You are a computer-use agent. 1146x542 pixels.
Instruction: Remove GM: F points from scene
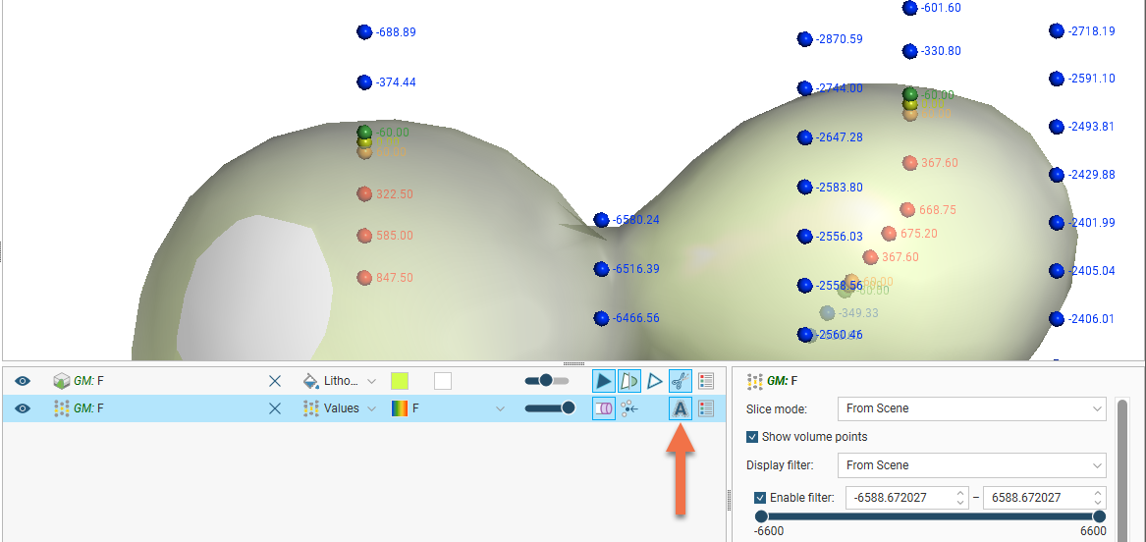pos(275,408)
